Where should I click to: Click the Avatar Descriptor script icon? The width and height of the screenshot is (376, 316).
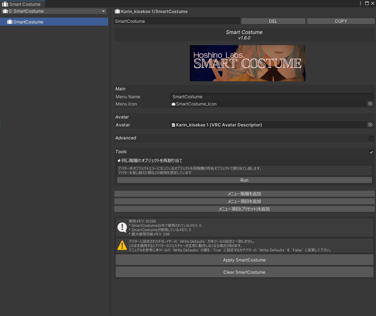click(x=174, y=125)
